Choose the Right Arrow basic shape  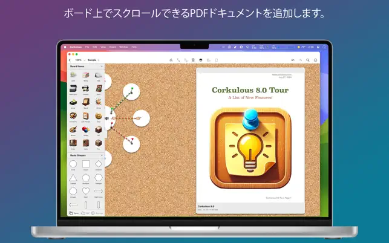(99, 191)
